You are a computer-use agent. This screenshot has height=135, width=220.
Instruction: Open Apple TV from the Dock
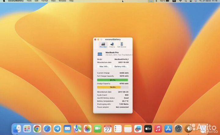tap(148, 129)
